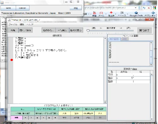Viewport: 158px width, 124px height.
Task: Open the dropdown arrow next to the News icon
Action: 127,14
